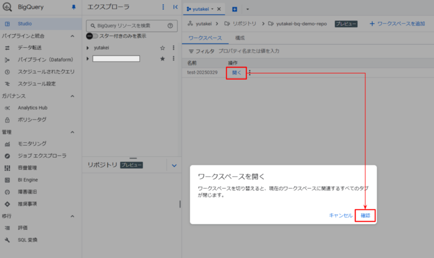This screenshot has height=258, width=434.
Task: Switch to 構成 tab
Action: 240,38
